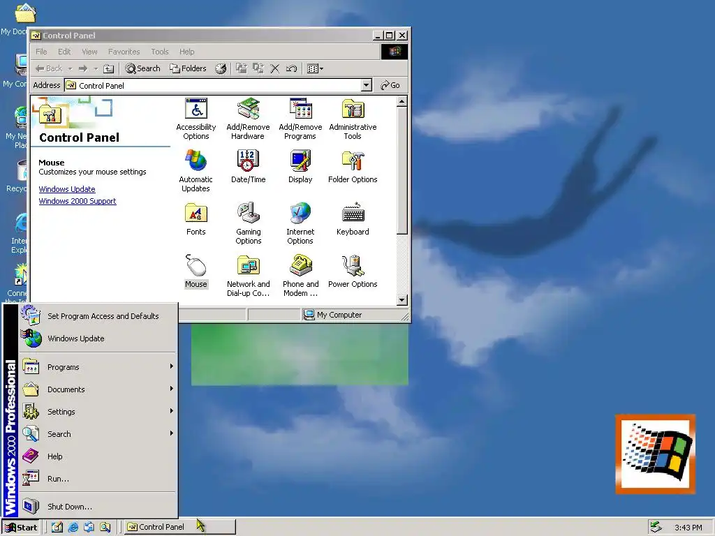Click the system tray network icon
The image size is (715, 536).
tap(656, 527)
